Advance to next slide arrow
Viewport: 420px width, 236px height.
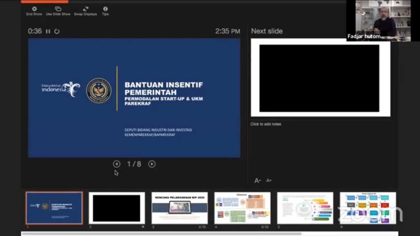click(x=152, y=164)
